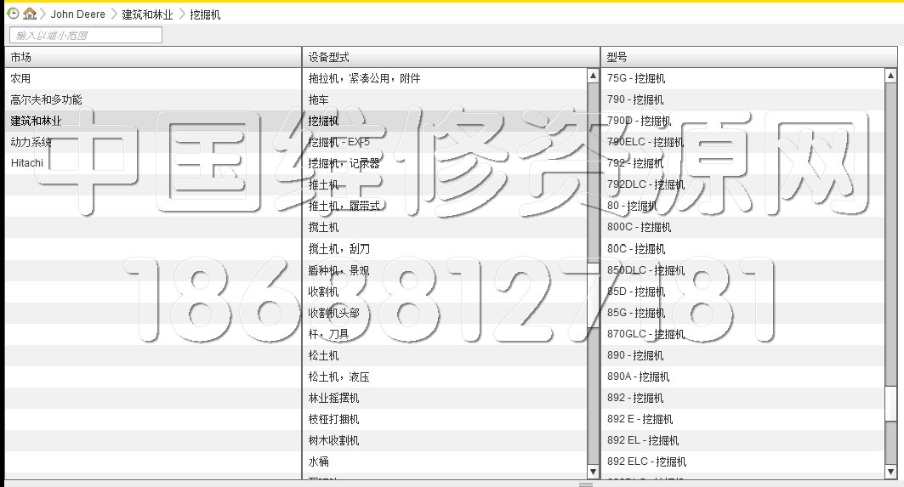Select 动力系统 market entry
This screenshot has width=904, height=487.
(x=31, y=142)
